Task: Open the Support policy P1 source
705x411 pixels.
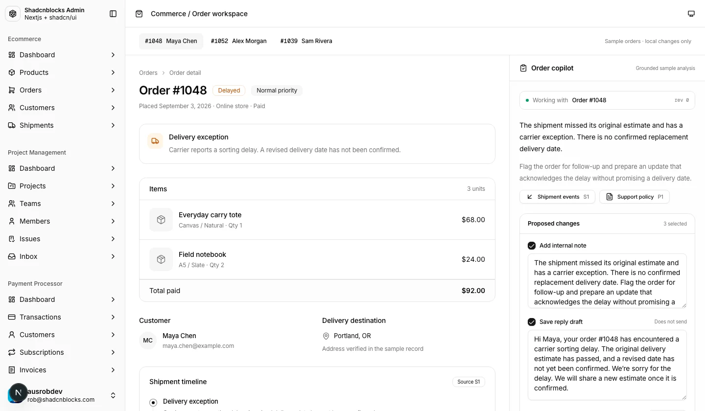Action: 634,197
